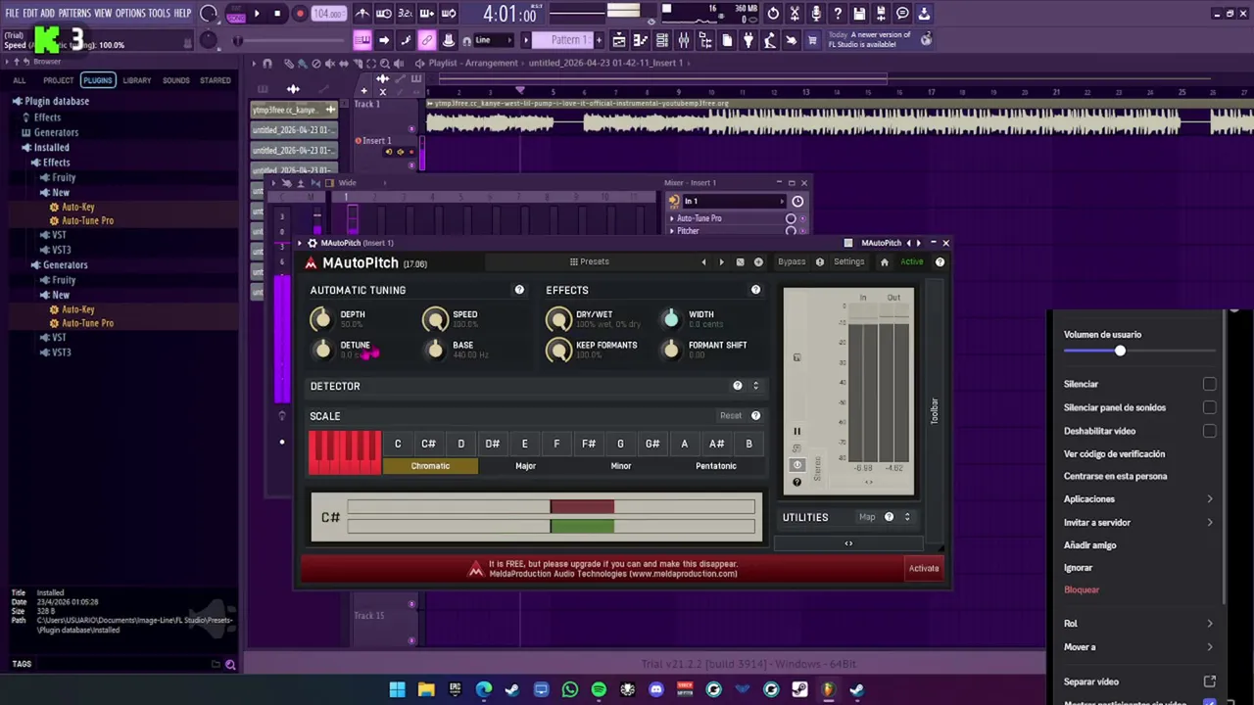
Task: Check the Silenciar checkbox
Action: [1209, 384]
